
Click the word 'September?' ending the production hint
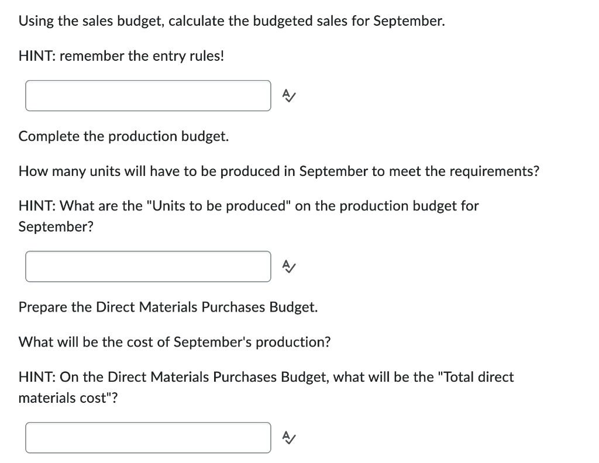point(56,227)
